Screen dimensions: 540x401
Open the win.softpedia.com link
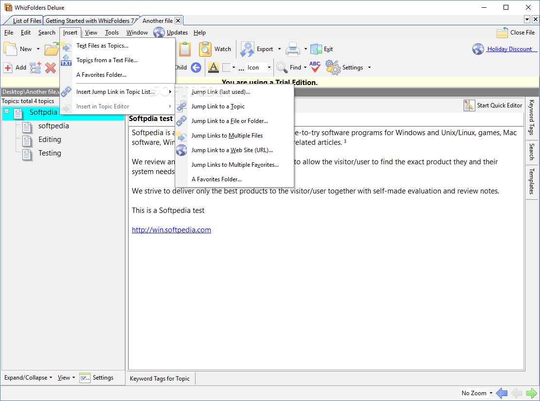click(x=171, y=229)
